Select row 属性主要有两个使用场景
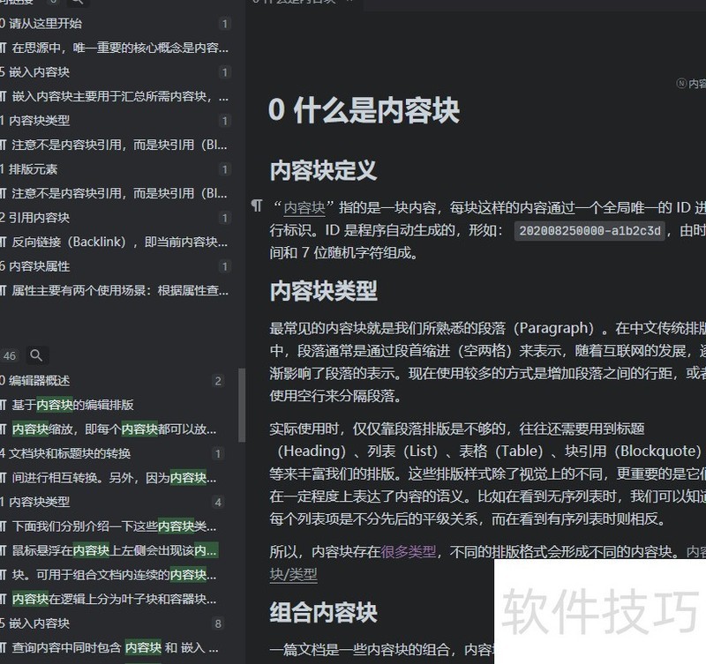This screenshot has height=664, width=706. click(x=116, y=291)
